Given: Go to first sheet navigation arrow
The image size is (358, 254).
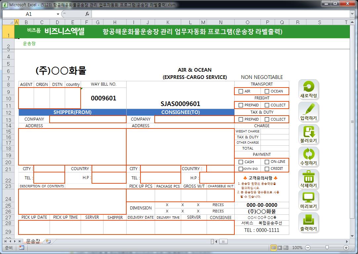Looking at the screenshot, I should (x=5, y=241).
